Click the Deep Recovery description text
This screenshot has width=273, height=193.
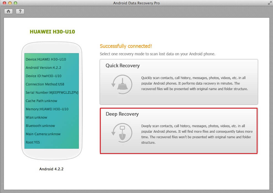[x=197, y=134]
